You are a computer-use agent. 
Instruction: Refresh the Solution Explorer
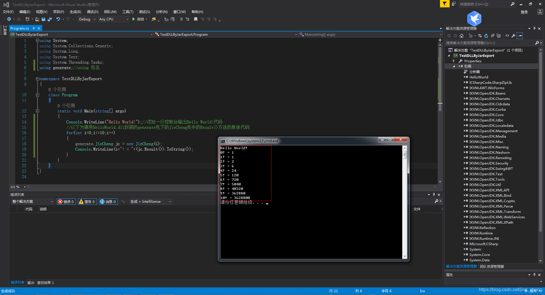point(486,36)
